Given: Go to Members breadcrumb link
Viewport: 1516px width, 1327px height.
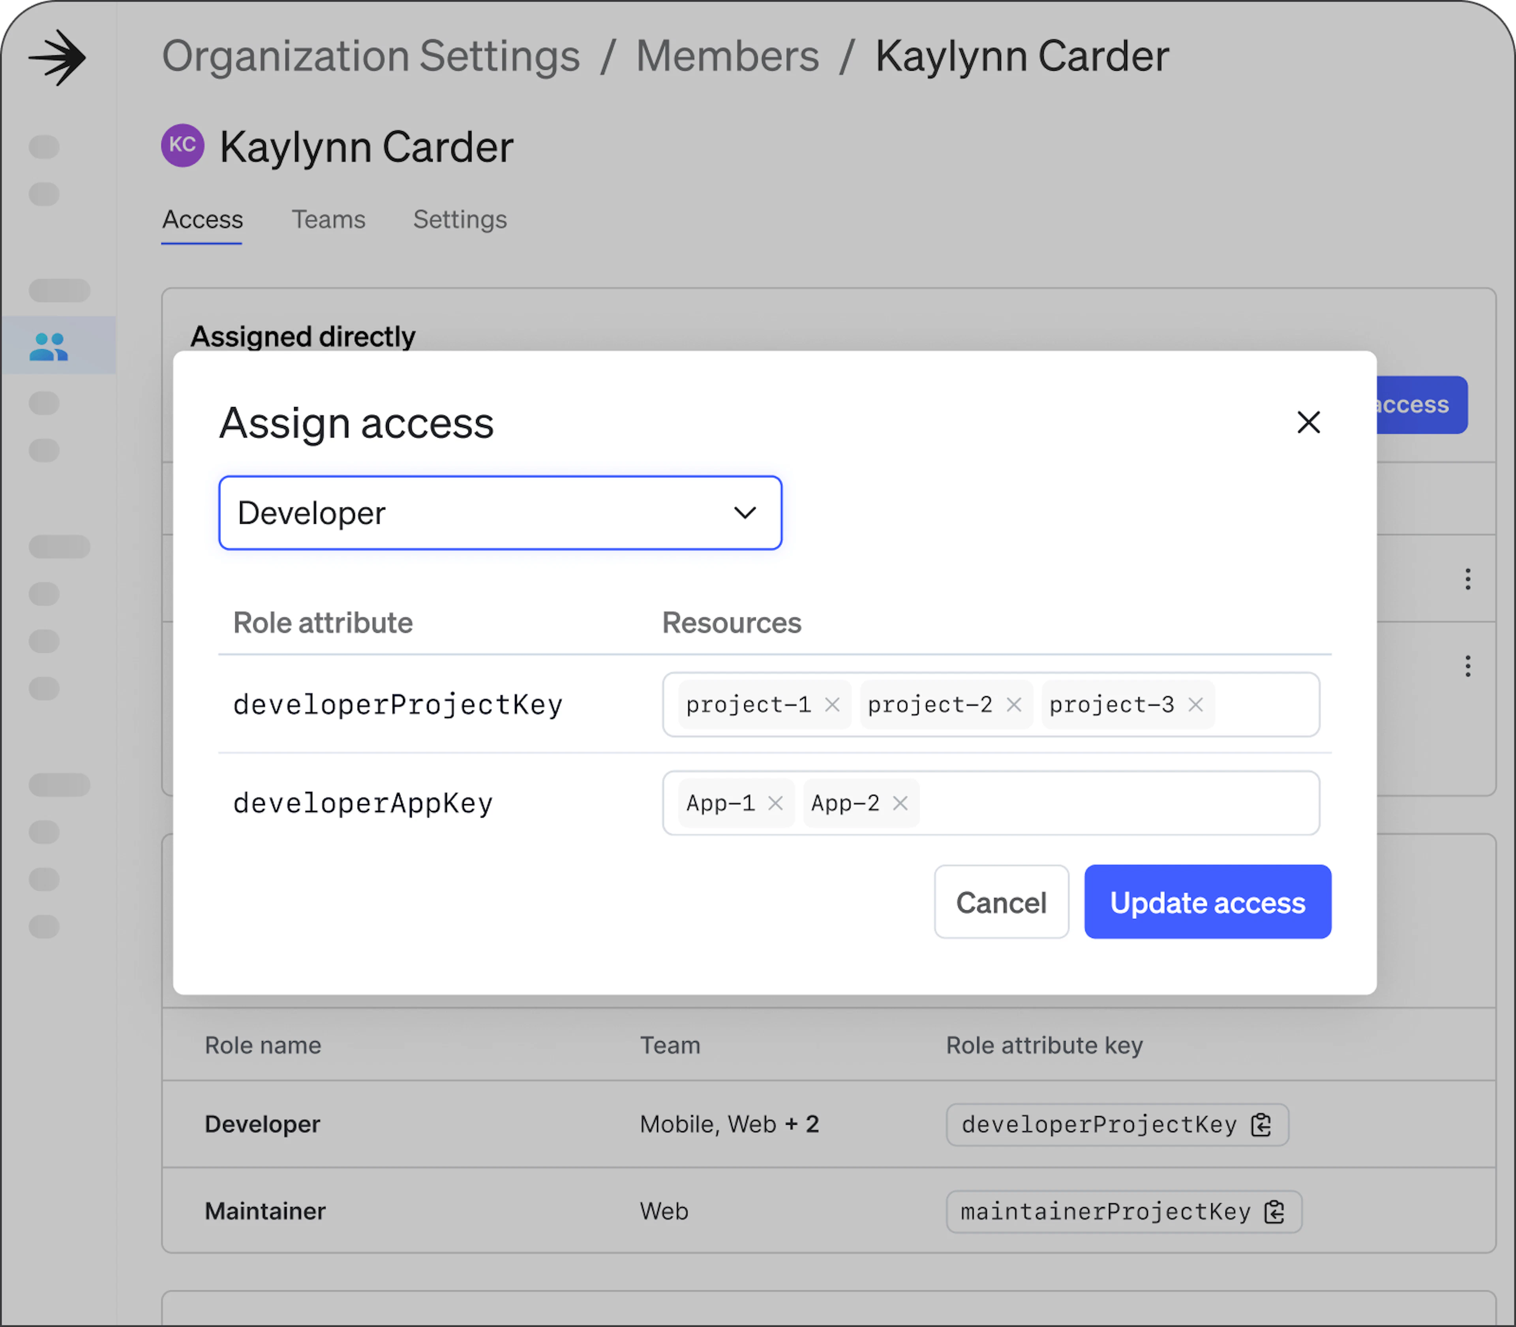Looking at the screenshot, I should pos(727,56).
